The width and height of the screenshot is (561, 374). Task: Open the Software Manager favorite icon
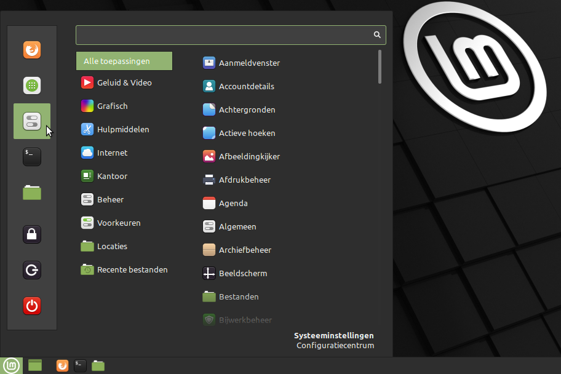(32, 86)
